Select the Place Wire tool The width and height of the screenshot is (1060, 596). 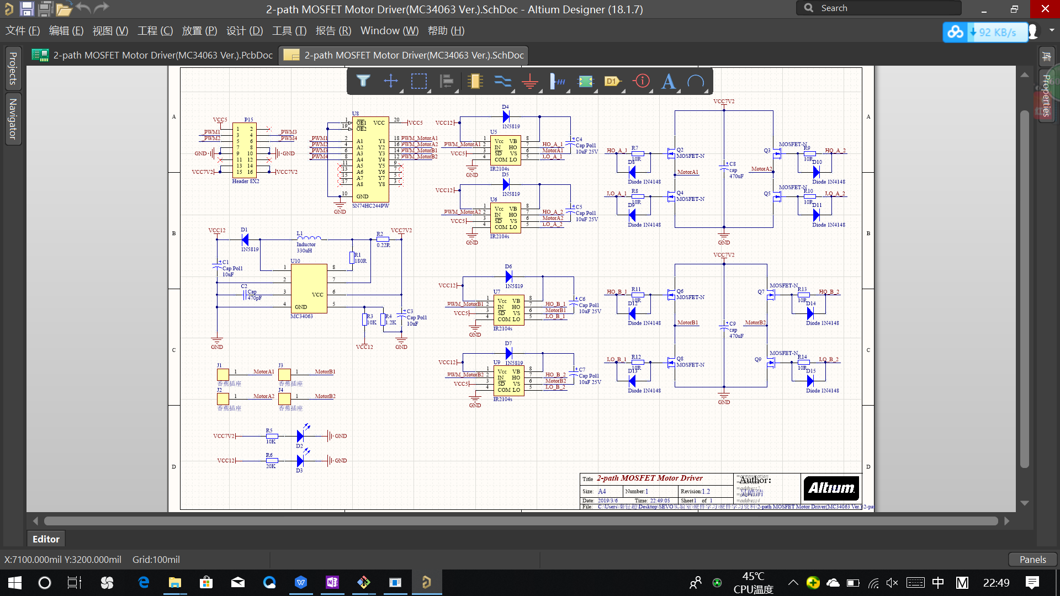click(502, 81)
